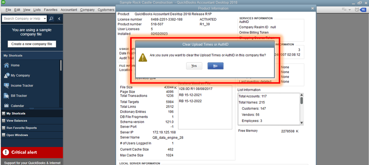Click Support for your QuickBooks & Internet link
The width and height of the screenshot is (369, 165).
tap(32, 163)
